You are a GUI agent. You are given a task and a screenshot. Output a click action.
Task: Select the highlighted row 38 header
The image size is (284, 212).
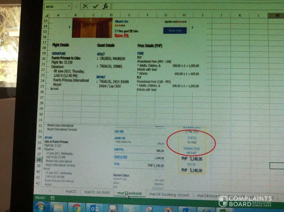[x=39, y=160]
